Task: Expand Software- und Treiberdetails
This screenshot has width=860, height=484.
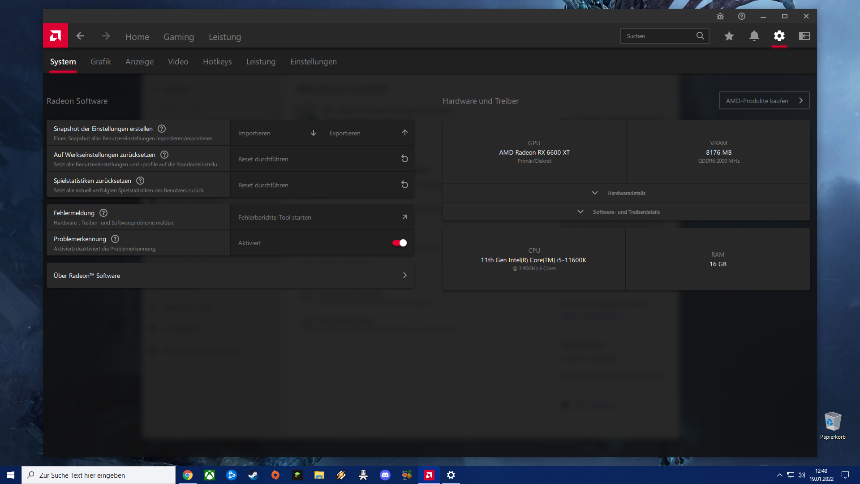Action: 625,212
